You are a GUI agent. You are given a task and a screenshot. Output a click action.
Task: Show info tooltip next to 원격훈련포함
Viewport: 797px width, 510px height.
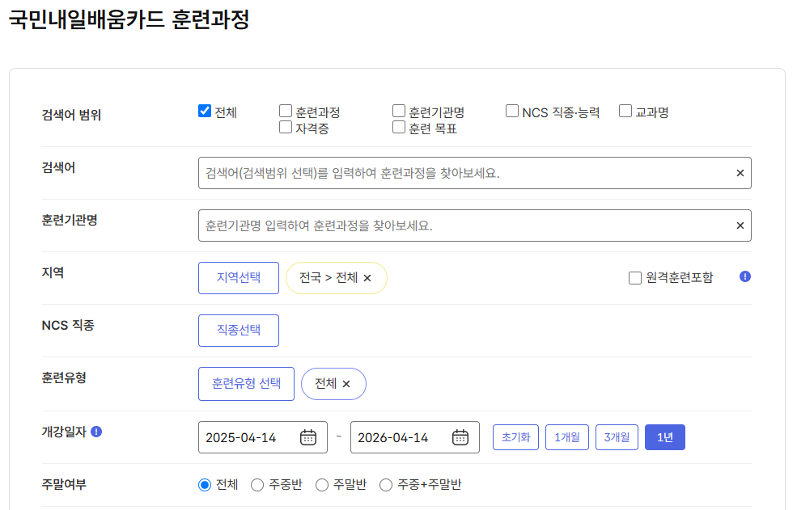[745, 276]
